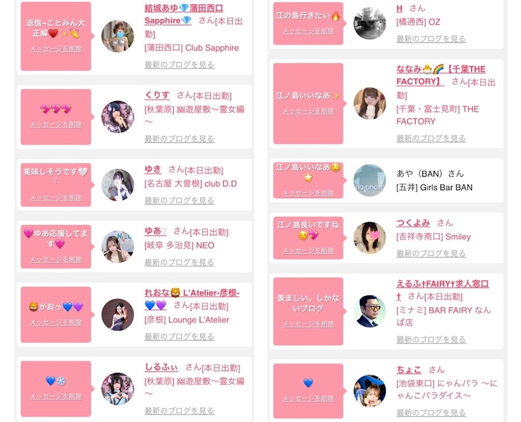Open 結城あゆ 蒲田西口 Sapphire profile link

[184, 14]
